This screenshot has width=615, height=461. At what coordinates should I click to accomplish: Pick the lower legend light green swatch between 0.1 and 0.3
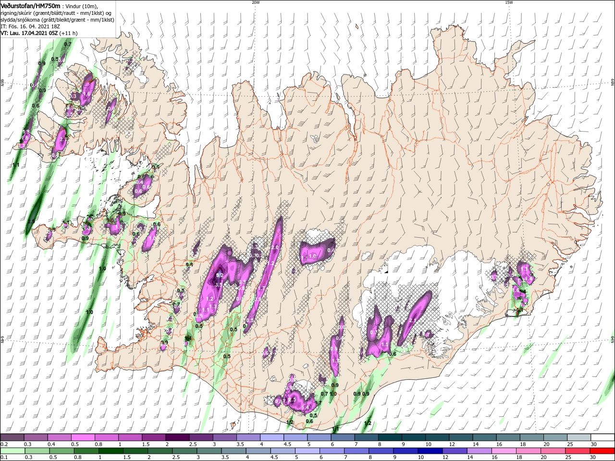12,451
